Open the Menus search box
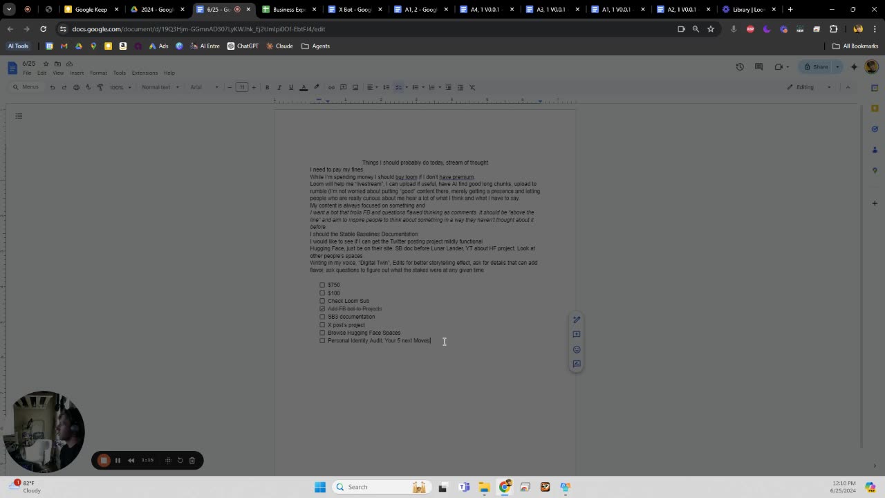 [26, 87]
